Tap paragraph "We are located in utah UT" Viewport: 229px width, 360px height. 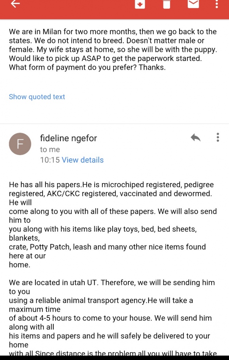coord(112,283)
